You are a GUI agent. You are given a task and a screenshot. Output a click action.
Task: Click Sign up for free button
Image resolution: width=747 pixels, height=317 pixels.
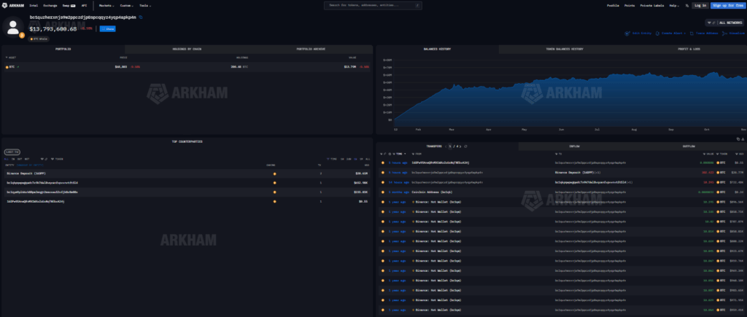coord(727,5)
